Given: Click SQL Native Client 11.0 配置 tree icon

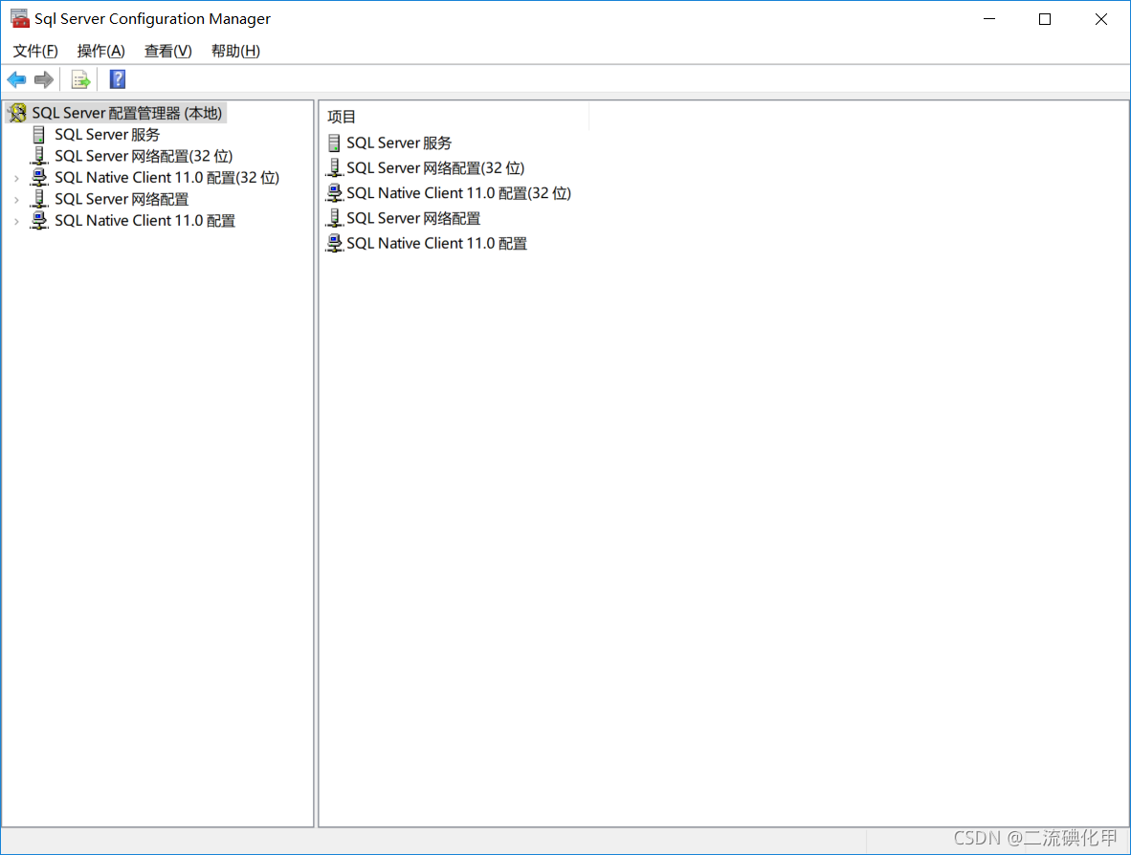Looking at the screenshot, I should pos(39,221).
